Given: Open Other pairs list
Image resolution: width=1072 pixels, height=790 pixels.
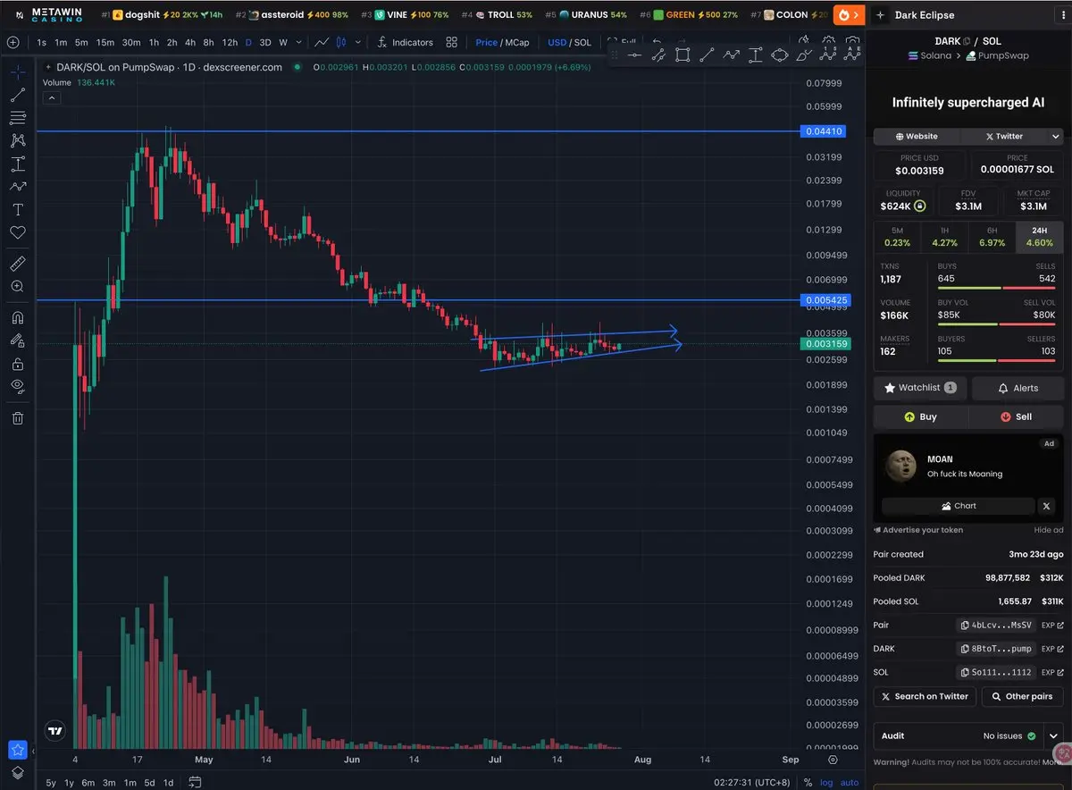Looking at the screenshot, I should coord(1023,696).
